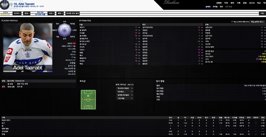This screenshot has width=266, height=137.
Task: Select the right midfielder dot on pitch
Action: pyautogui.click(x=94, y=99)
